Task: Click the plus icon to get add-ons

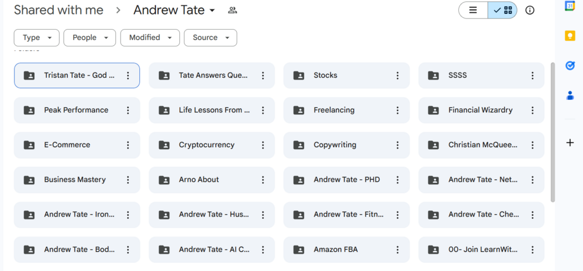Action: 570,143
